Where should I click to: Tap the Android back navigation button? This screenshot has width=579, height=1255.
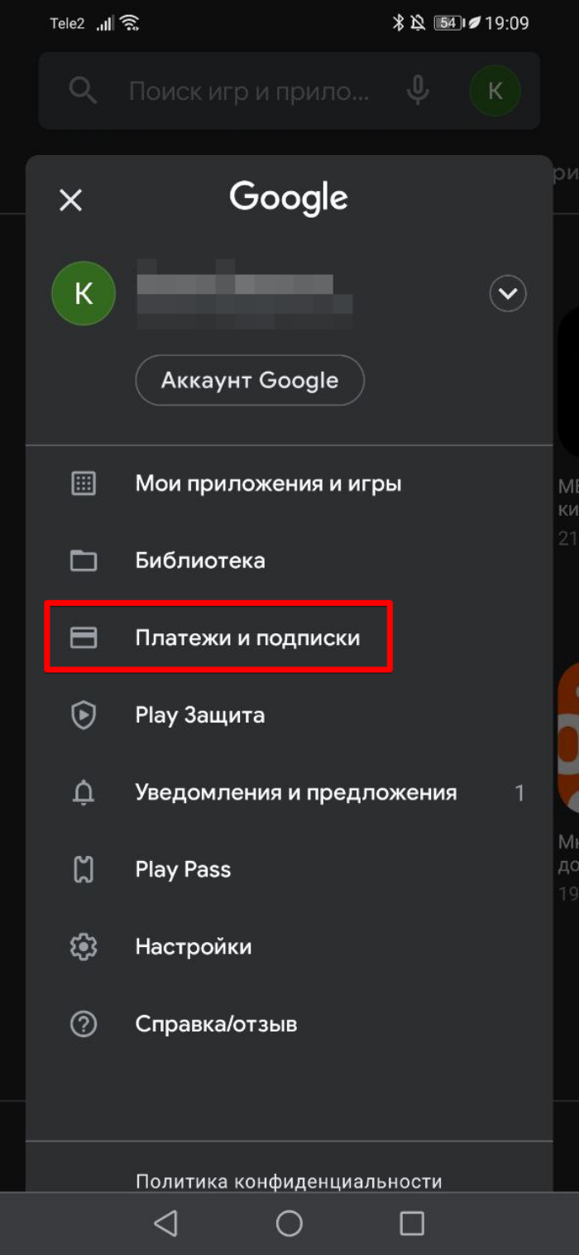166,1224
